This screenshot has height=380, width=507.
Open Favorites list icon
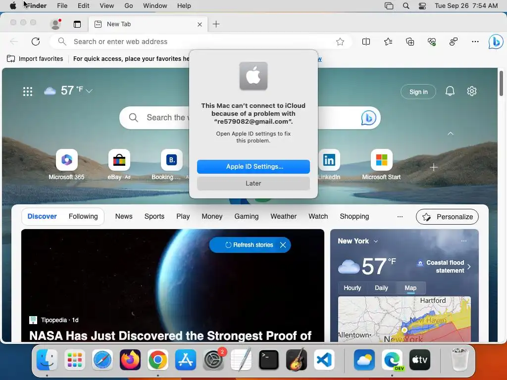(x=388, y=42)
